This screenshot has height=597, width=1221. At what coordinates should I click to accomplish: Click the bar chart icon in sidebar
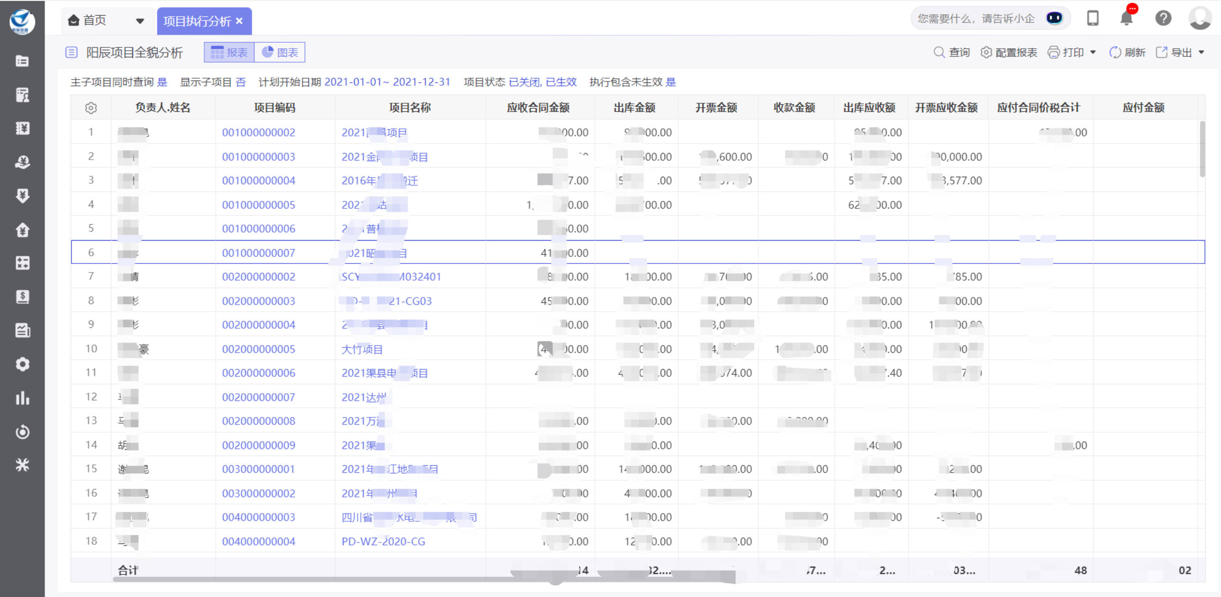tap(22, 398)
